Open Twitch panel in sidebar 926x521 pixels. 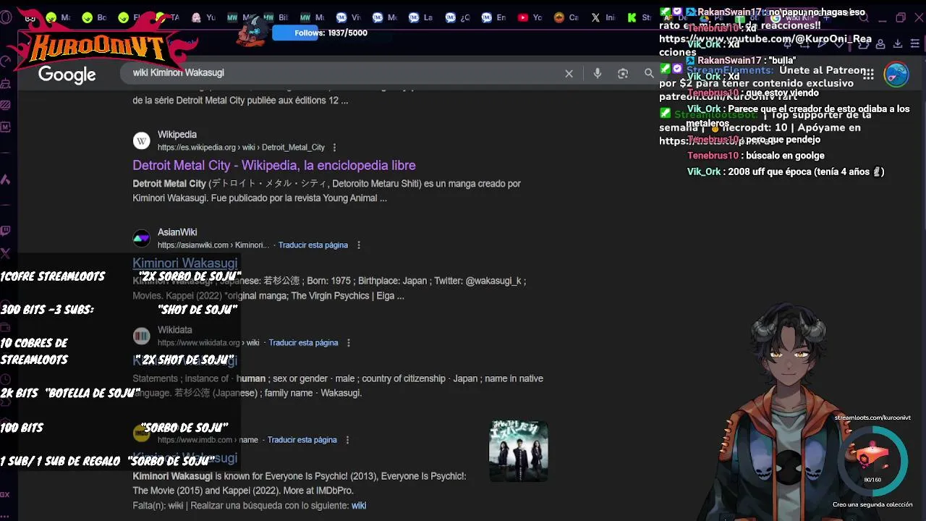coord(6,231)
